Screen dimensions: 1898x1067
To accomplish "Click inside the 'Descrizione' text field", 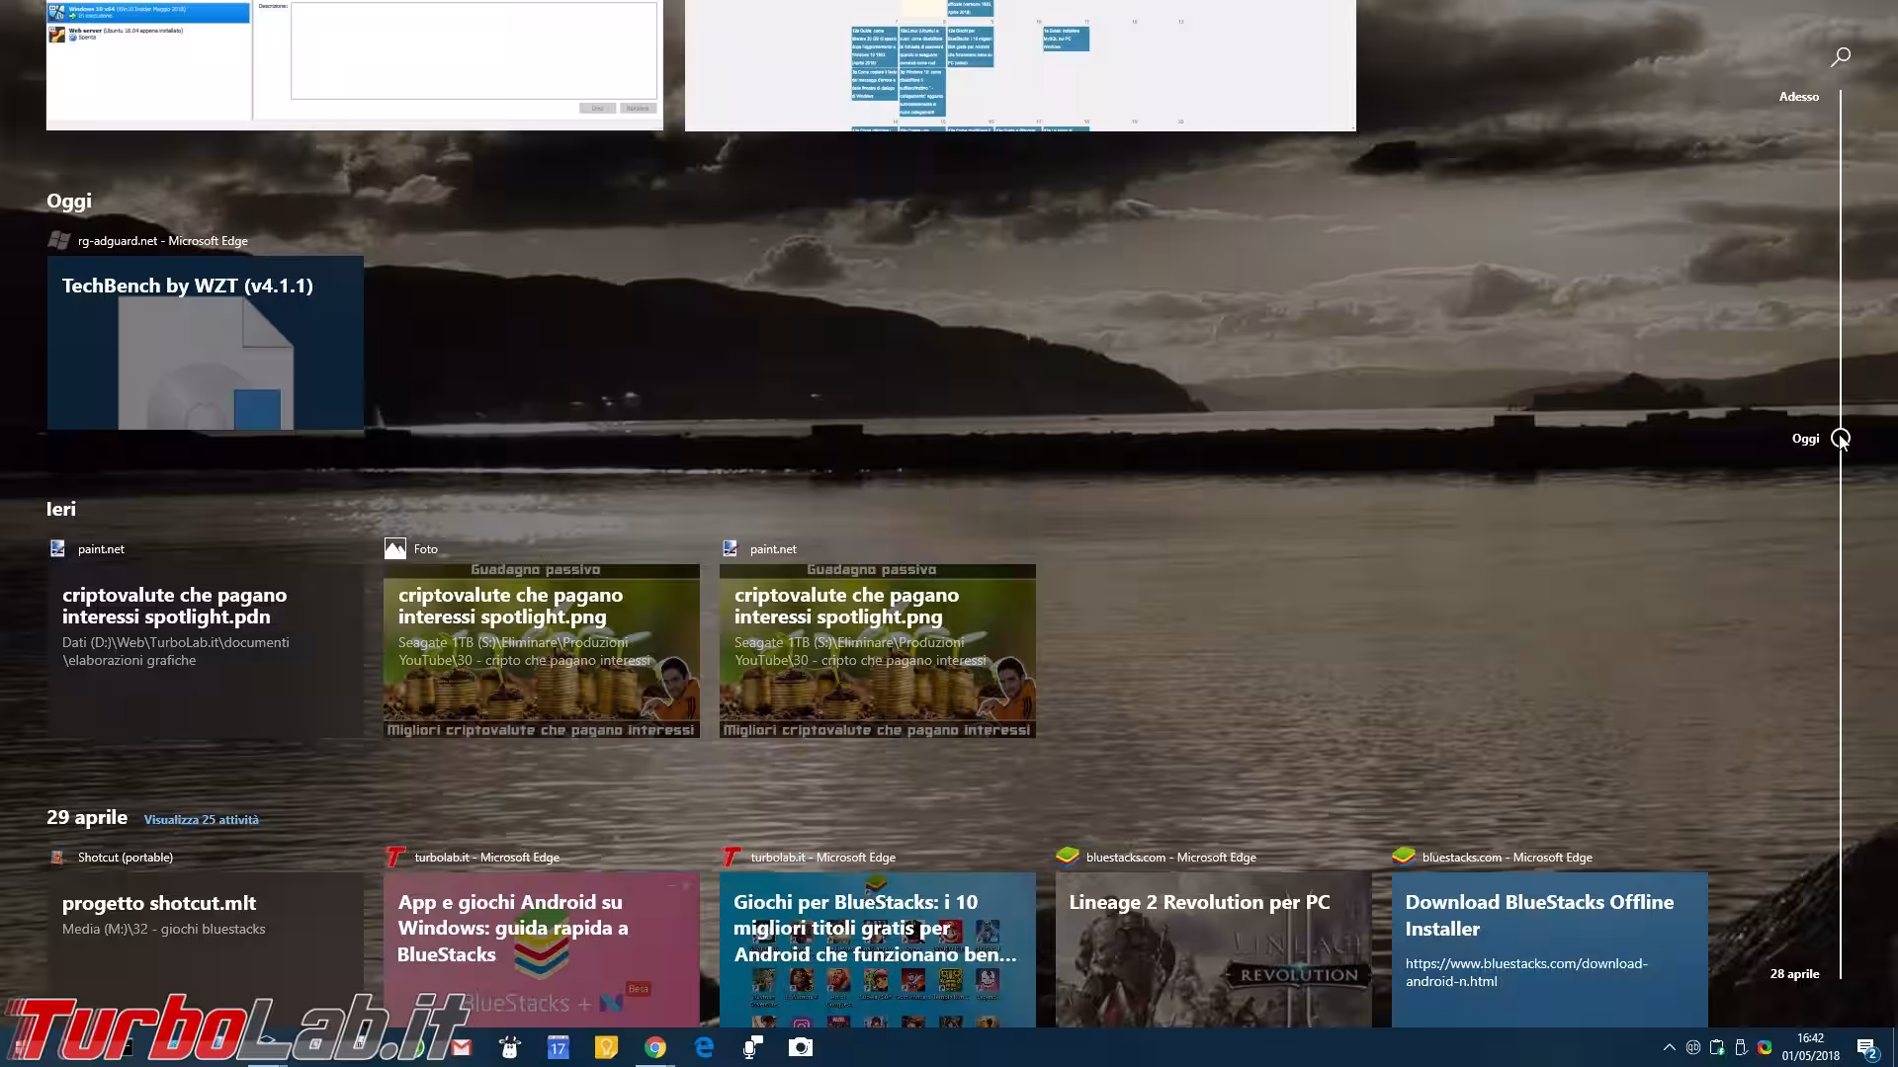I will pyautogui.click(x=473, y=49).
